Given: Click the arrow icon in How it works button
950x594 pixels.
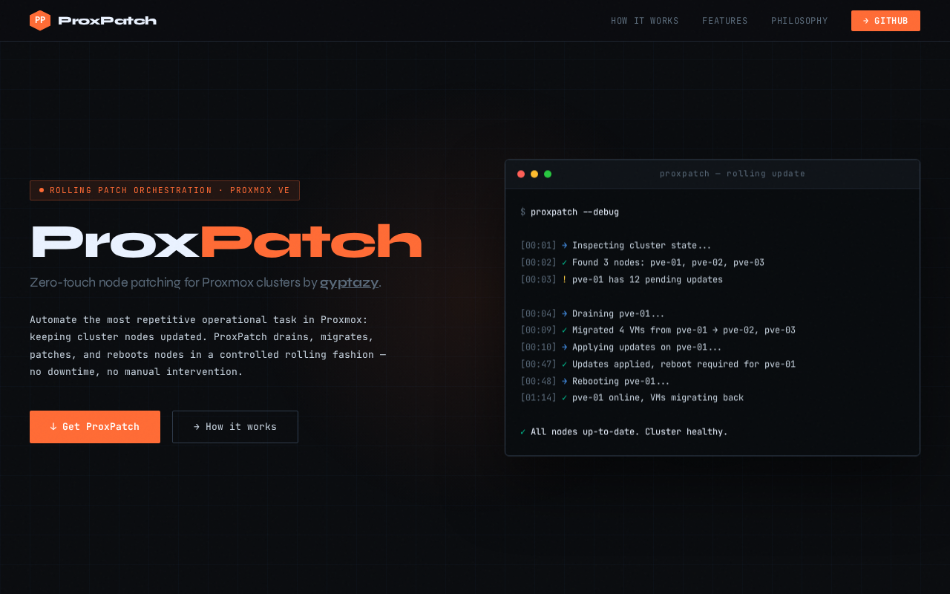Looking at the screenshot, I should tap(196, 426).
